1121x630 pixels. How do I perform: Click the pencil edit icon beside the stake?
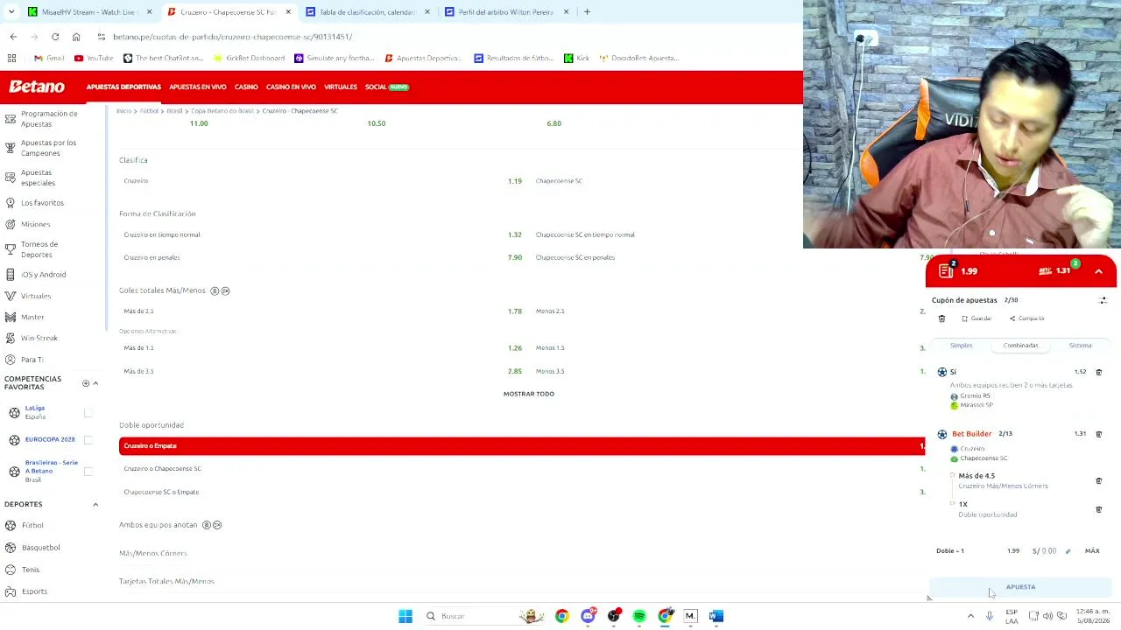pyautogui.click(x=1068, y=551)
